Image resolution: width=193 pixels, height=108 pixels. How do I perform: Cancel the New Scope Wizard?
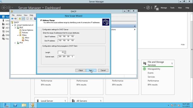[103, 70]
